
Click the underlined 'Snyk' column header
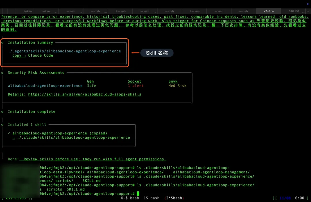pyautogui.click(x=173, y=81)
